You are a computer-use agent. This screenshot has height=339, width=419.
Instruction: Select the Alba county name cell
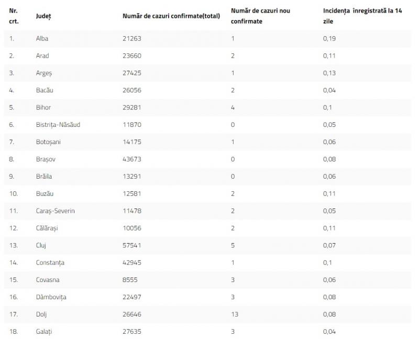point(42,38)
